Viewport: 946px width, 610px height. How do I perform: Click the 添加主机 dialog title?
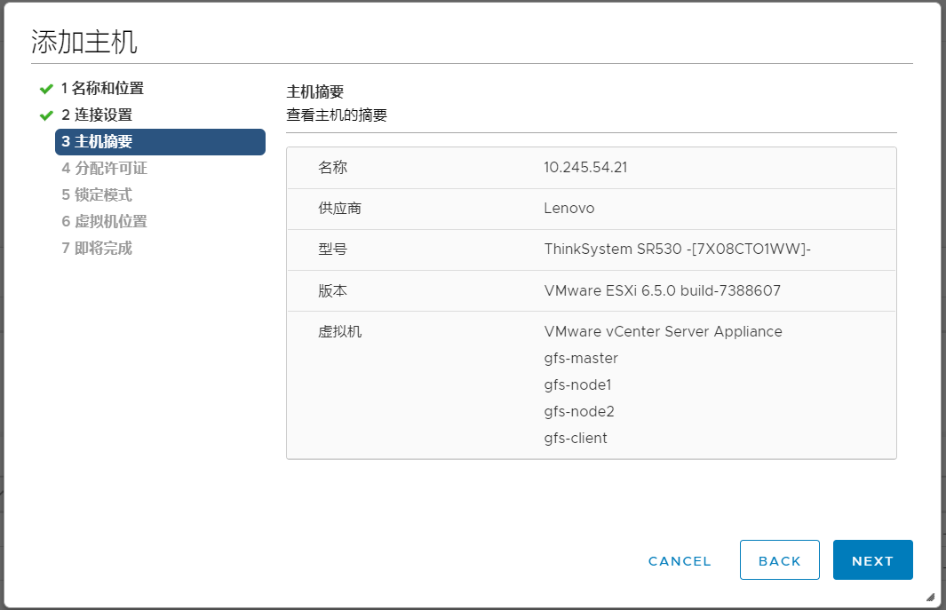(x=83, y=43)
